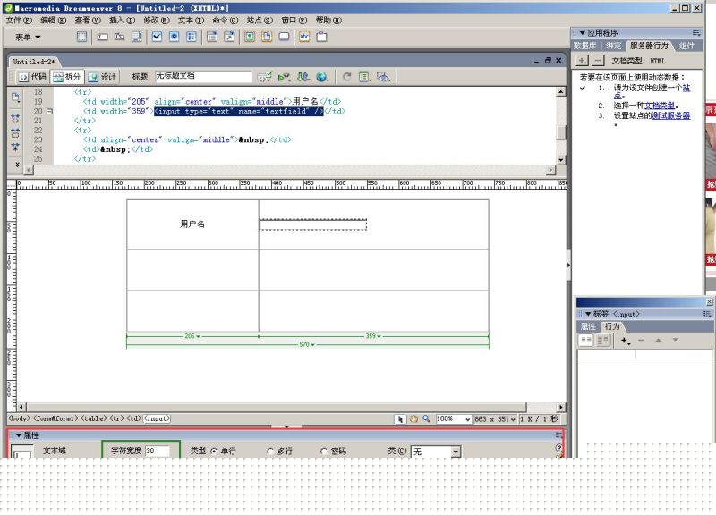Collapse the code block on line 20
The height and width of the screenshot is (515, 716).
pyautogui.click(x=49, y=111)
